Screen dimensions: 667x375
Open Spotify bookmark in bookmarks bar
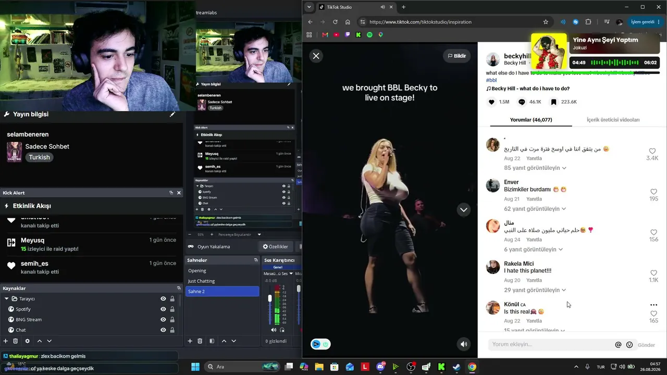point(369,35)
